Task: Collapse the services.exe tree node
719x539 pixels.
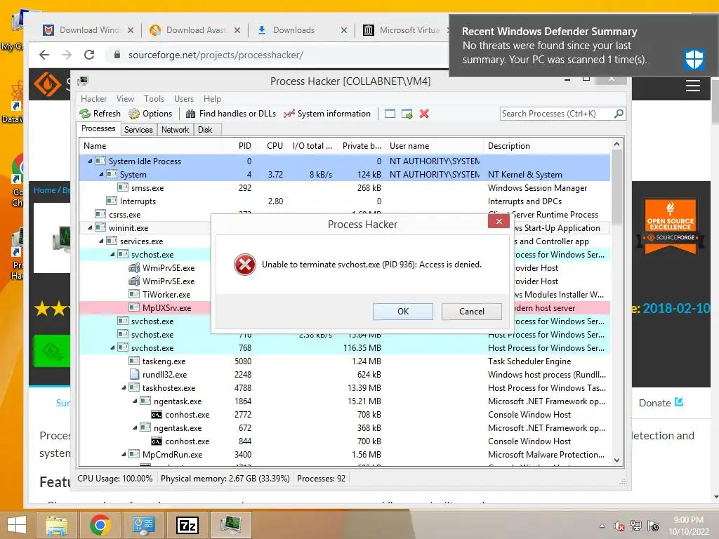Action: point(101,241)
